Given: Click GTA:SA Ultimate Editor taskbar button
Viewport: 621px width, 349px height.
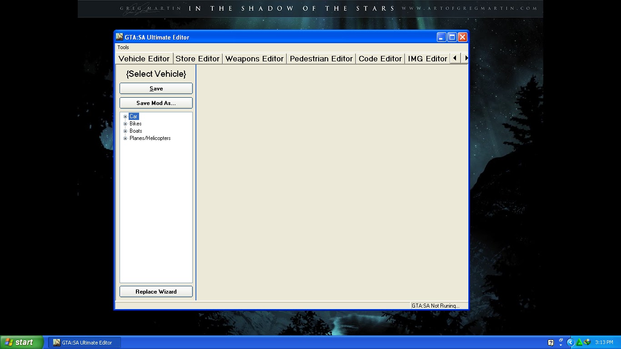Looking at the screenshot, I should click(x=85, y=343).
